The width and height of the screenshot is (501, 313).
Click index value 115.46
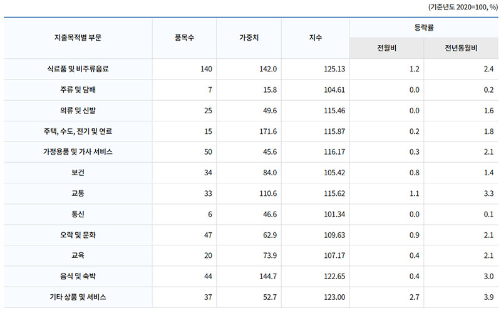tap(334, 111)
